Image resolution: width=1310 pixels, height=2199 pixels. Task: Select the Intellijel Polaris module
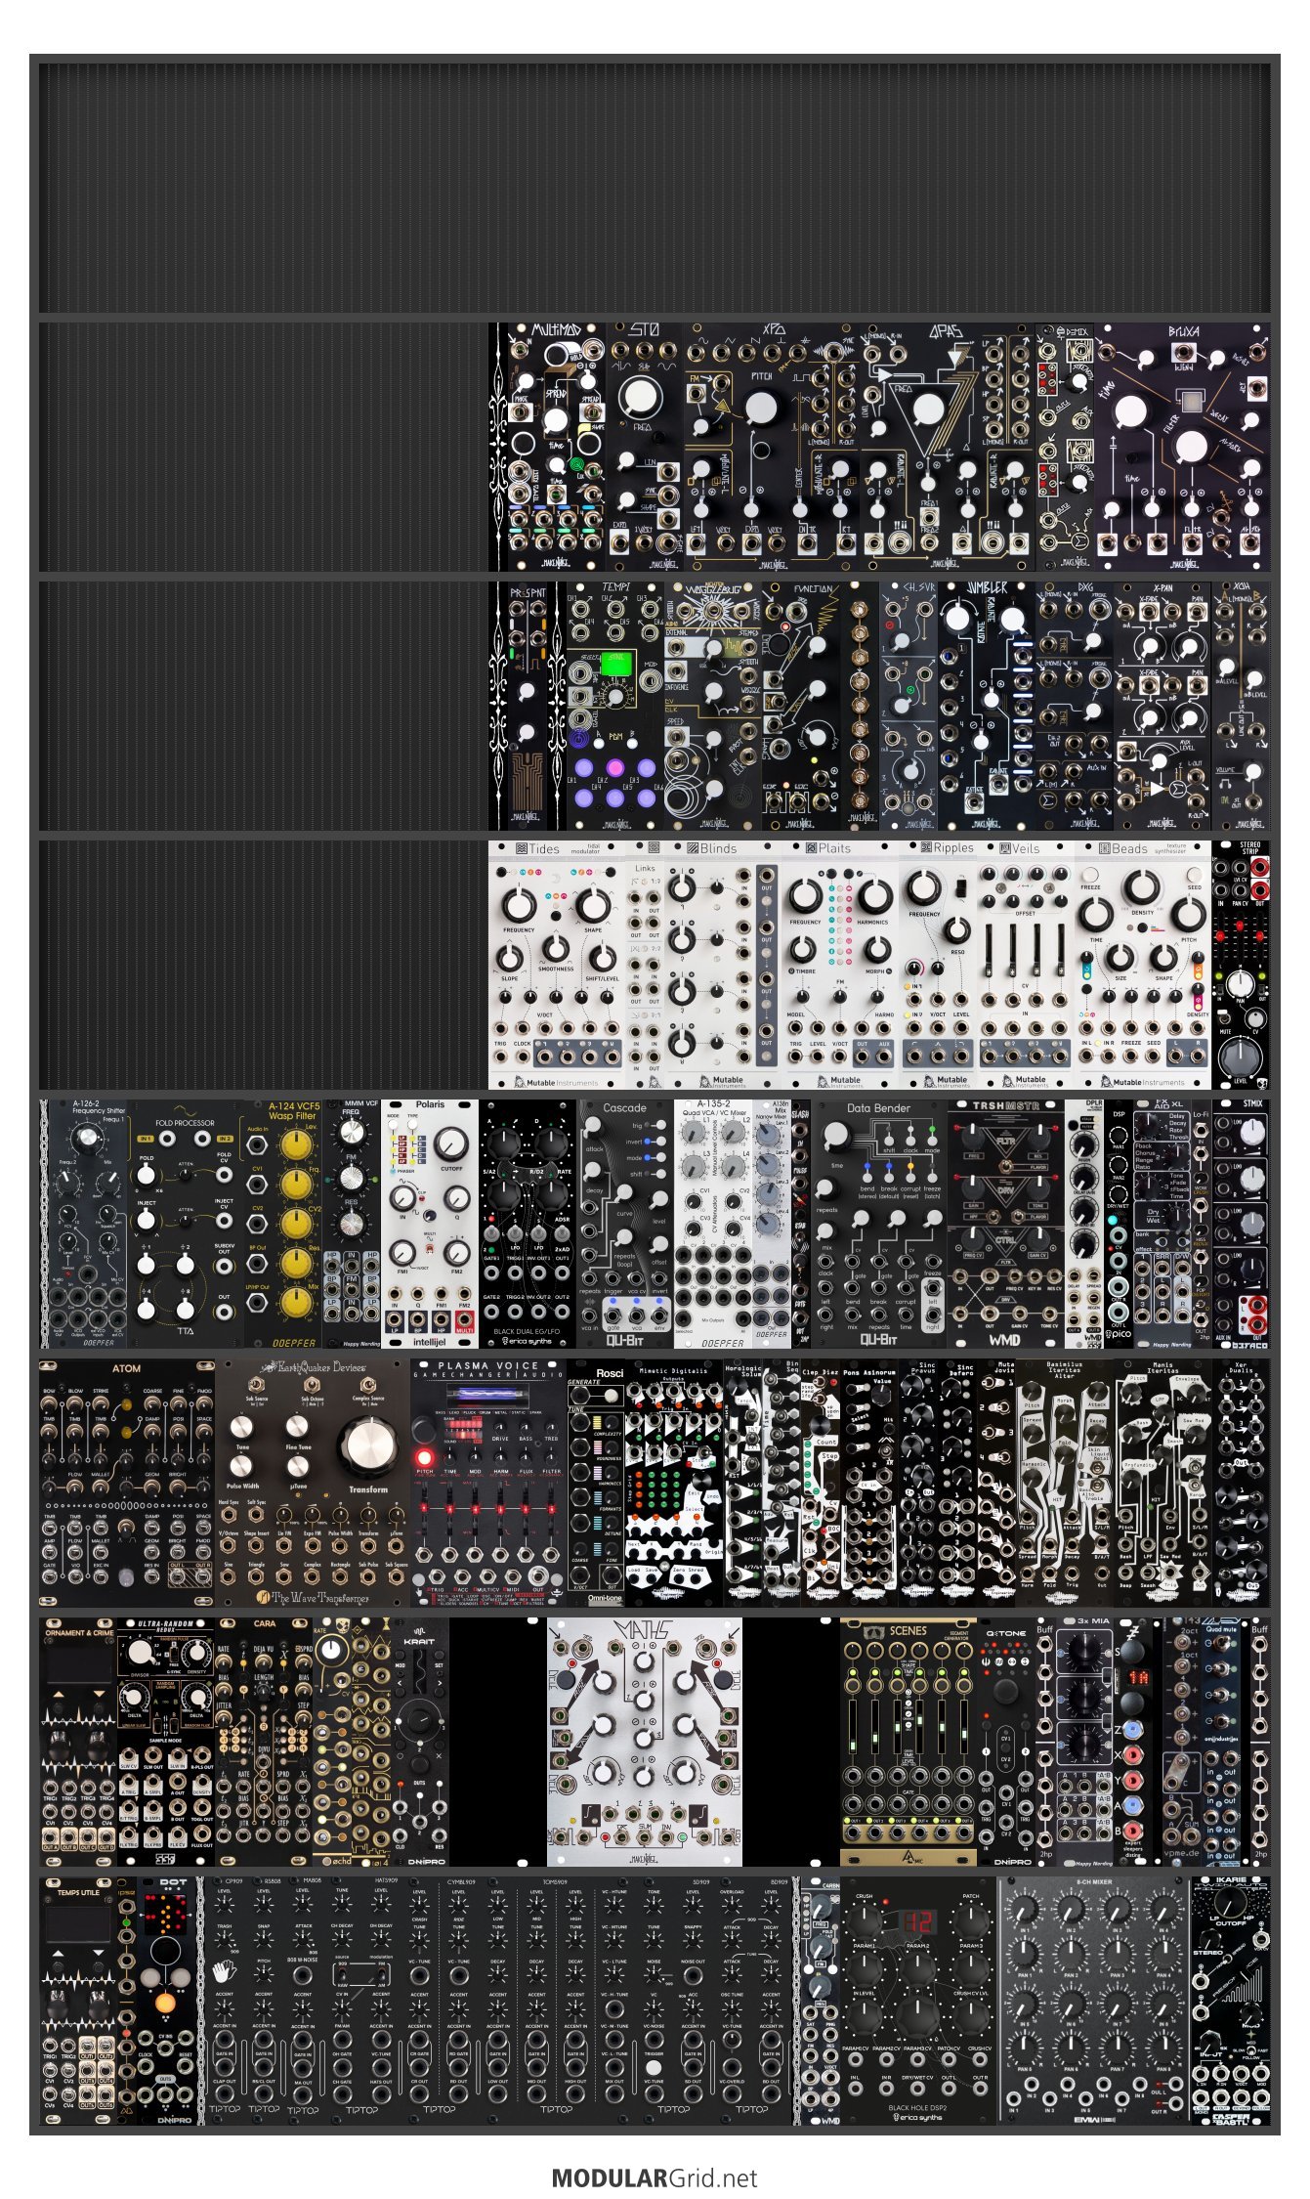[x=430, y=1224]
